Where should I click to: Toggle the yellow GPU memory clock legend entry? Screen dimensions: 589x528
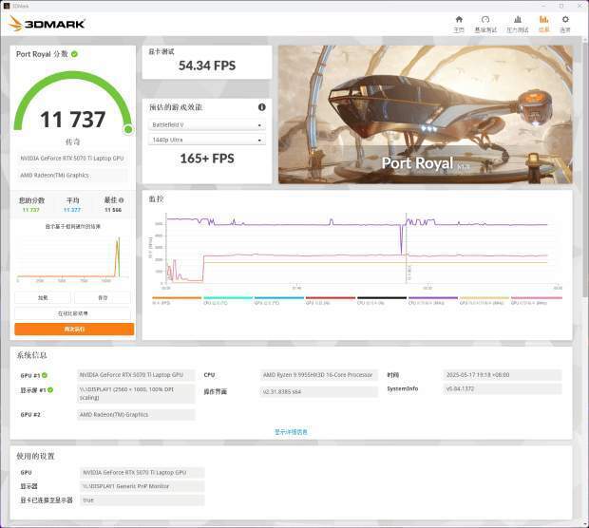click(484, 300)
